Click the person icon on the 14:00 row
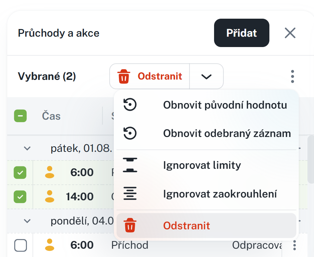Image resolution: width=314 pixels, height=257 pixels. (50, 196)
